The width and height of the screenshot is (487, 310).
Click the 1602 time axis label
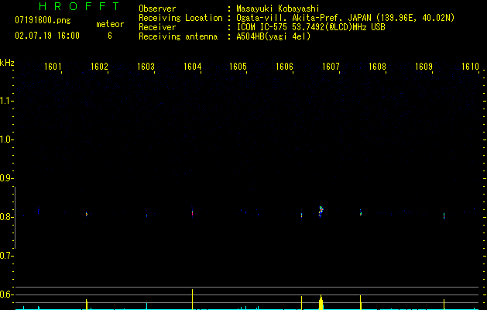[99, 66]
